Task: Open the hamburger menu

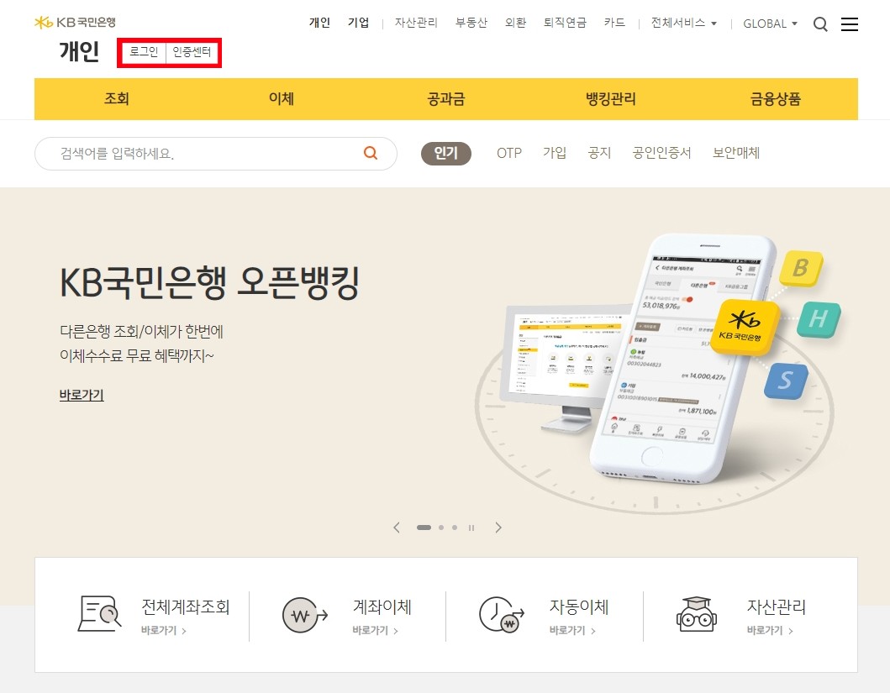Action: coord(850,24)
